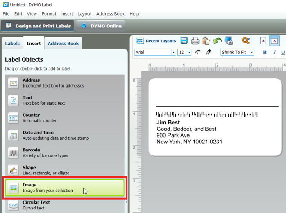Viewport: 286px width, 213px height.
Task: Open the font size 12 dropdown
Action: click(x=189, y=53)
